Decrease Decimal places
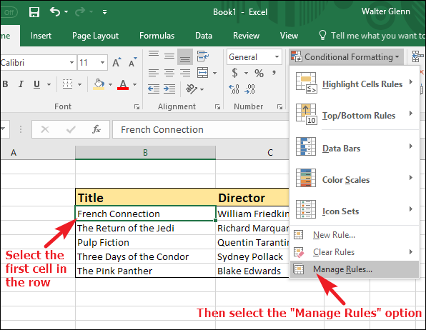This screenshot has height=330, width=426. click(249, 89)
